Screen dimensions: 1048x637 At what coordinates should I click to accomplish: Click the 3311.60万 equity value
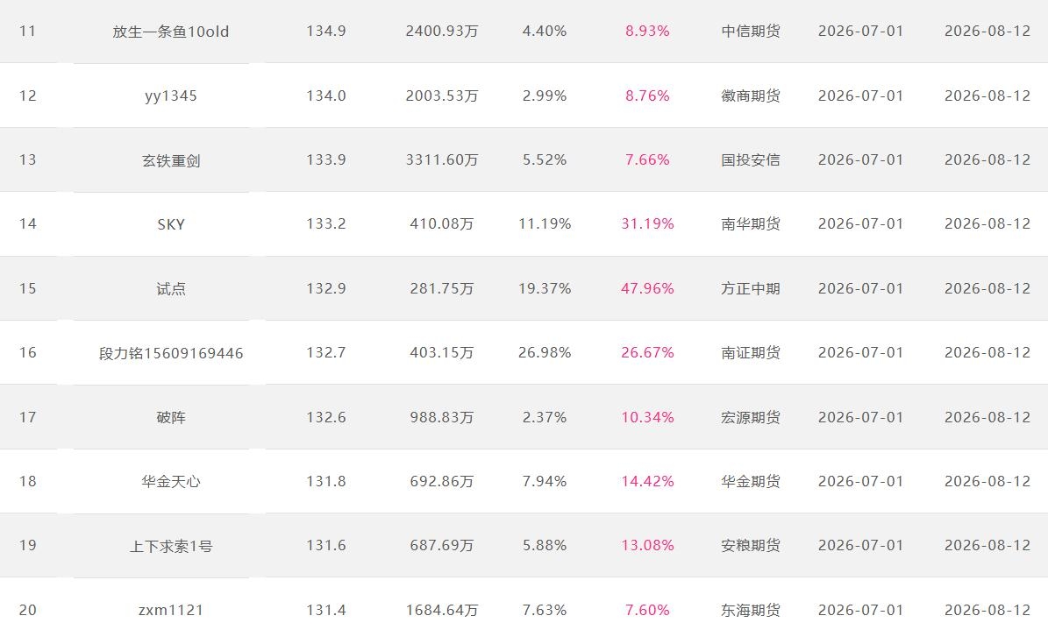click(x=442, y=159)
